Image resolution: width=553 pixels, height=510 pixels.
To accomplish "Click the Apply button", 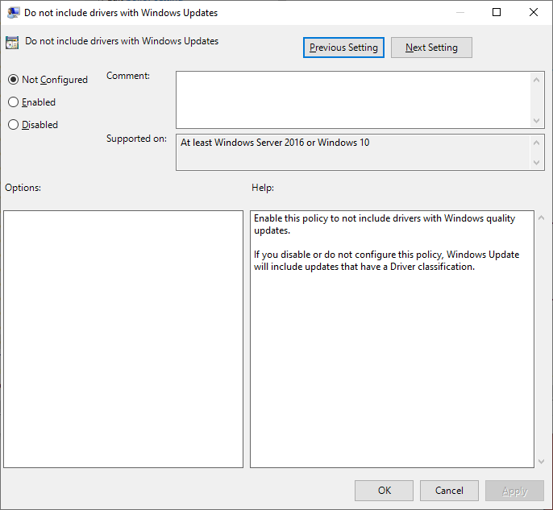I will point(515,491).
